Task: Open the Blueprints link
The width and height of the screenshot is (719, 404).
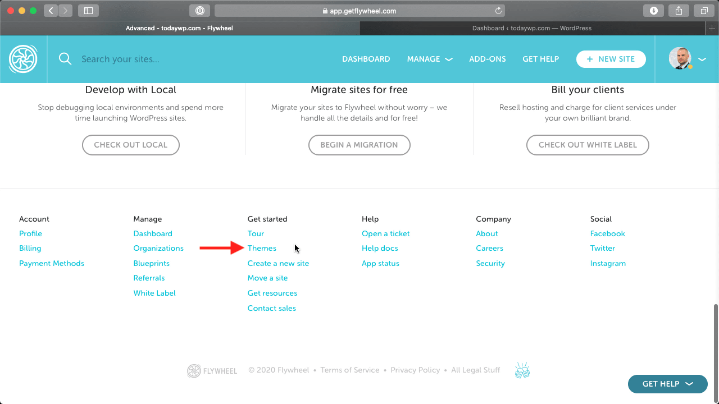Action: click(x=151, y=263)
